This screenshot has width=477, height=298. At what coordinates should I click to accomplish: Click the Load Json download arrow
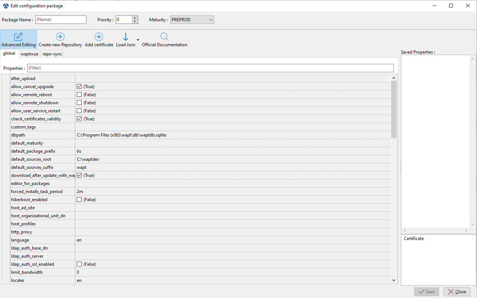coord(125,37)
